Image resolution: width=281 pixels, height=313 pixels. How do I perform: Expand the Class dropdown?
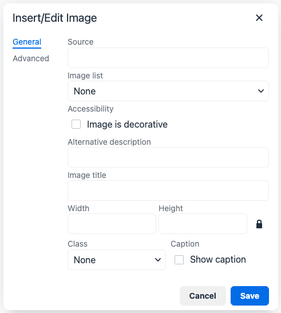click(x=117, y=260)
